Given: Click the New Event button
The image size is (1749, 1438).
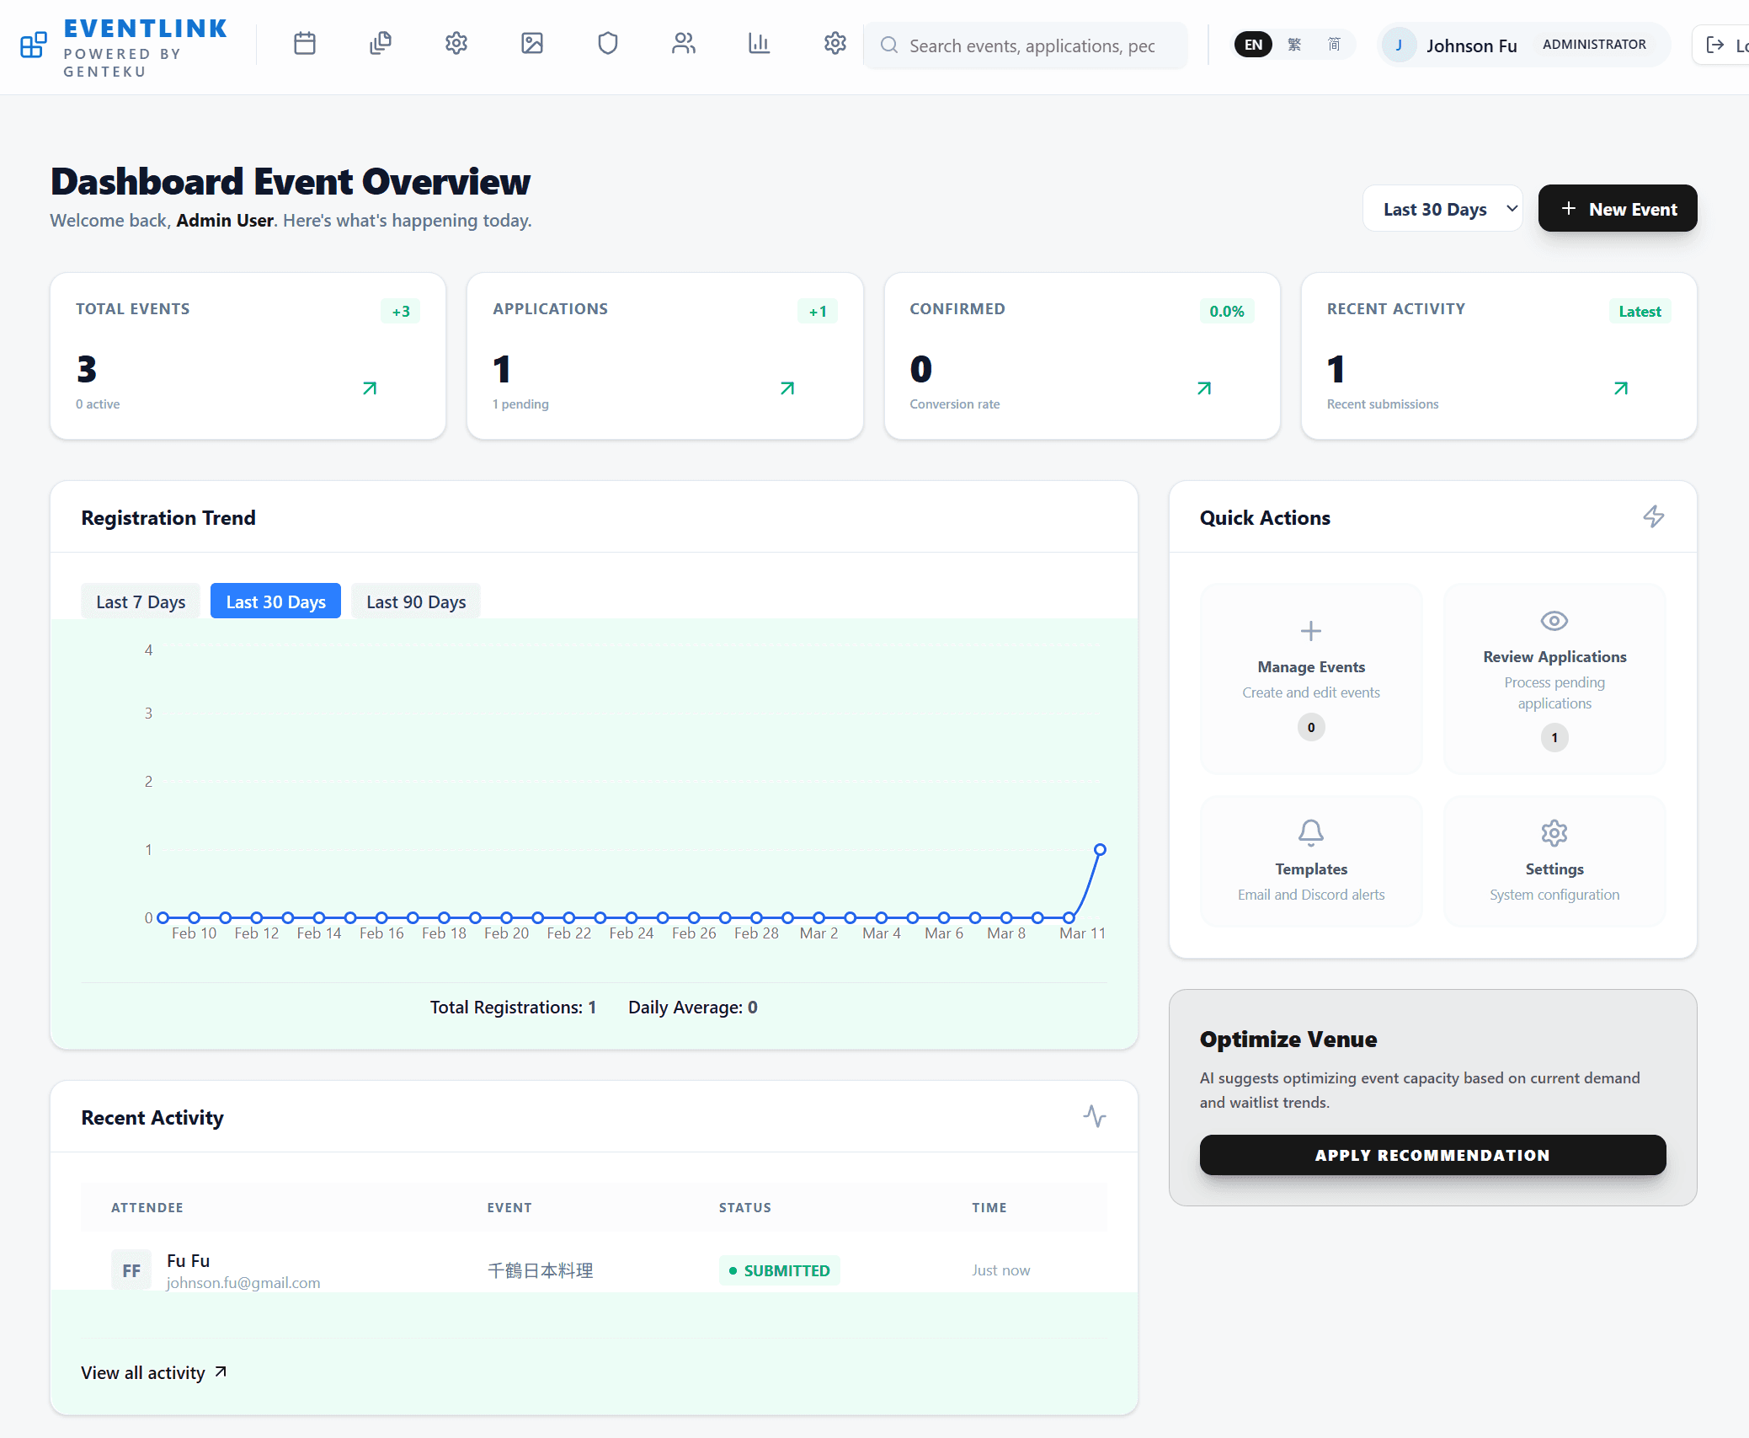Looking at the screenshot, I should coord(1617,208).
